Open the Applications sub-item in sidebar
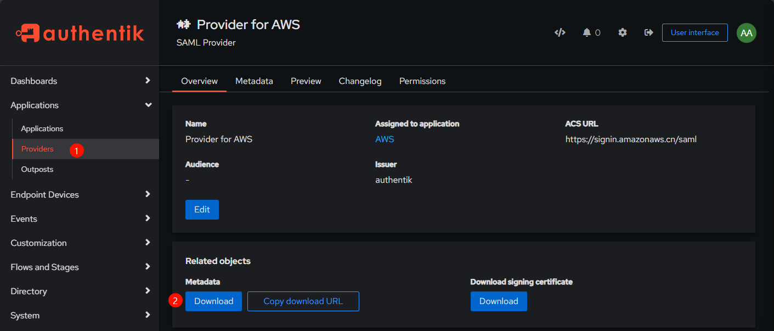Viewport: 774px width, 331px height. [x=86, y=128]
